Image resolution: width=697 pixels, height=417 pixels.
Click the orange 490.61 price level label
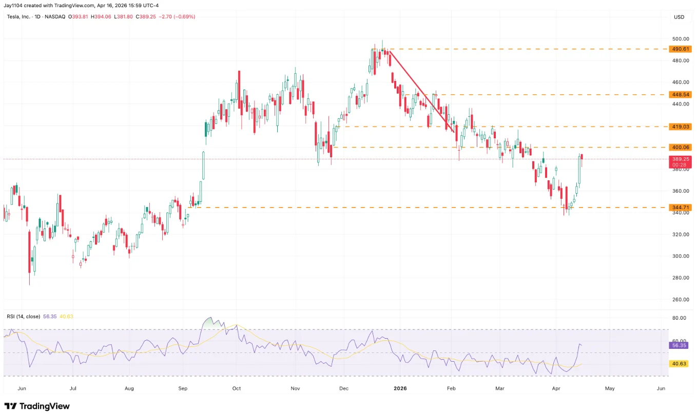680,49
